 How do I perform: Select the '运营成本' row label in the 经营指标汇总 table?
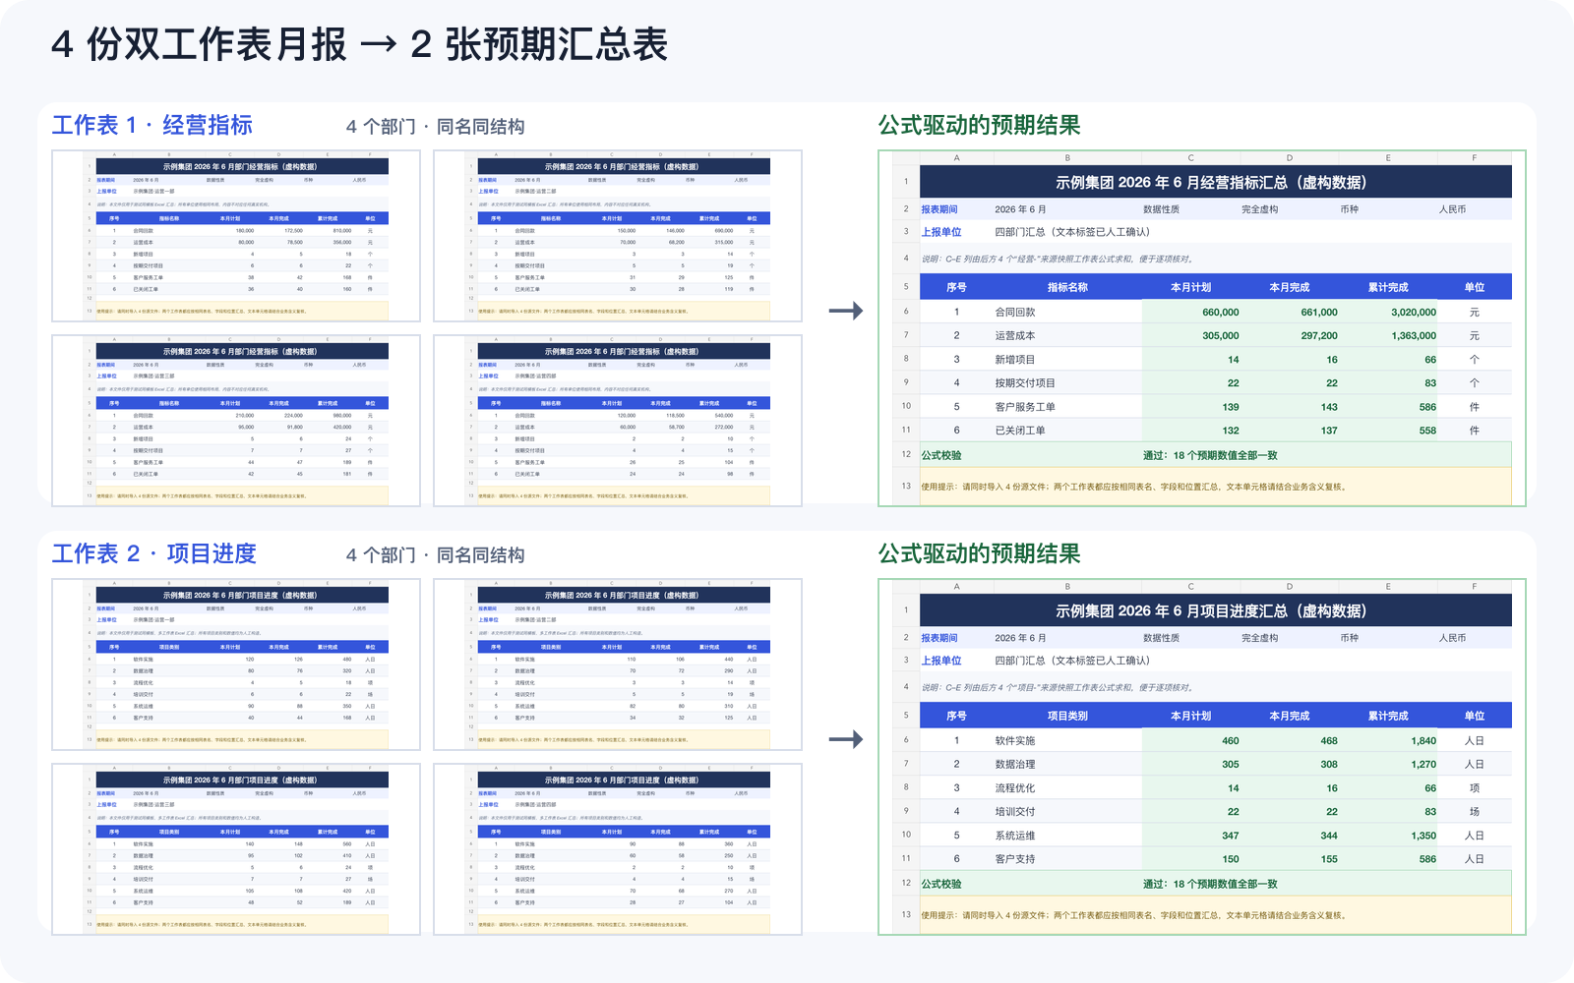pos(1015,335)
